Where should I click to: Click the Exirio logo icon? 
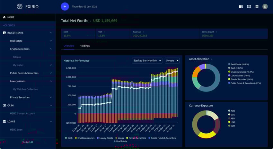click(x=20, y=6)
